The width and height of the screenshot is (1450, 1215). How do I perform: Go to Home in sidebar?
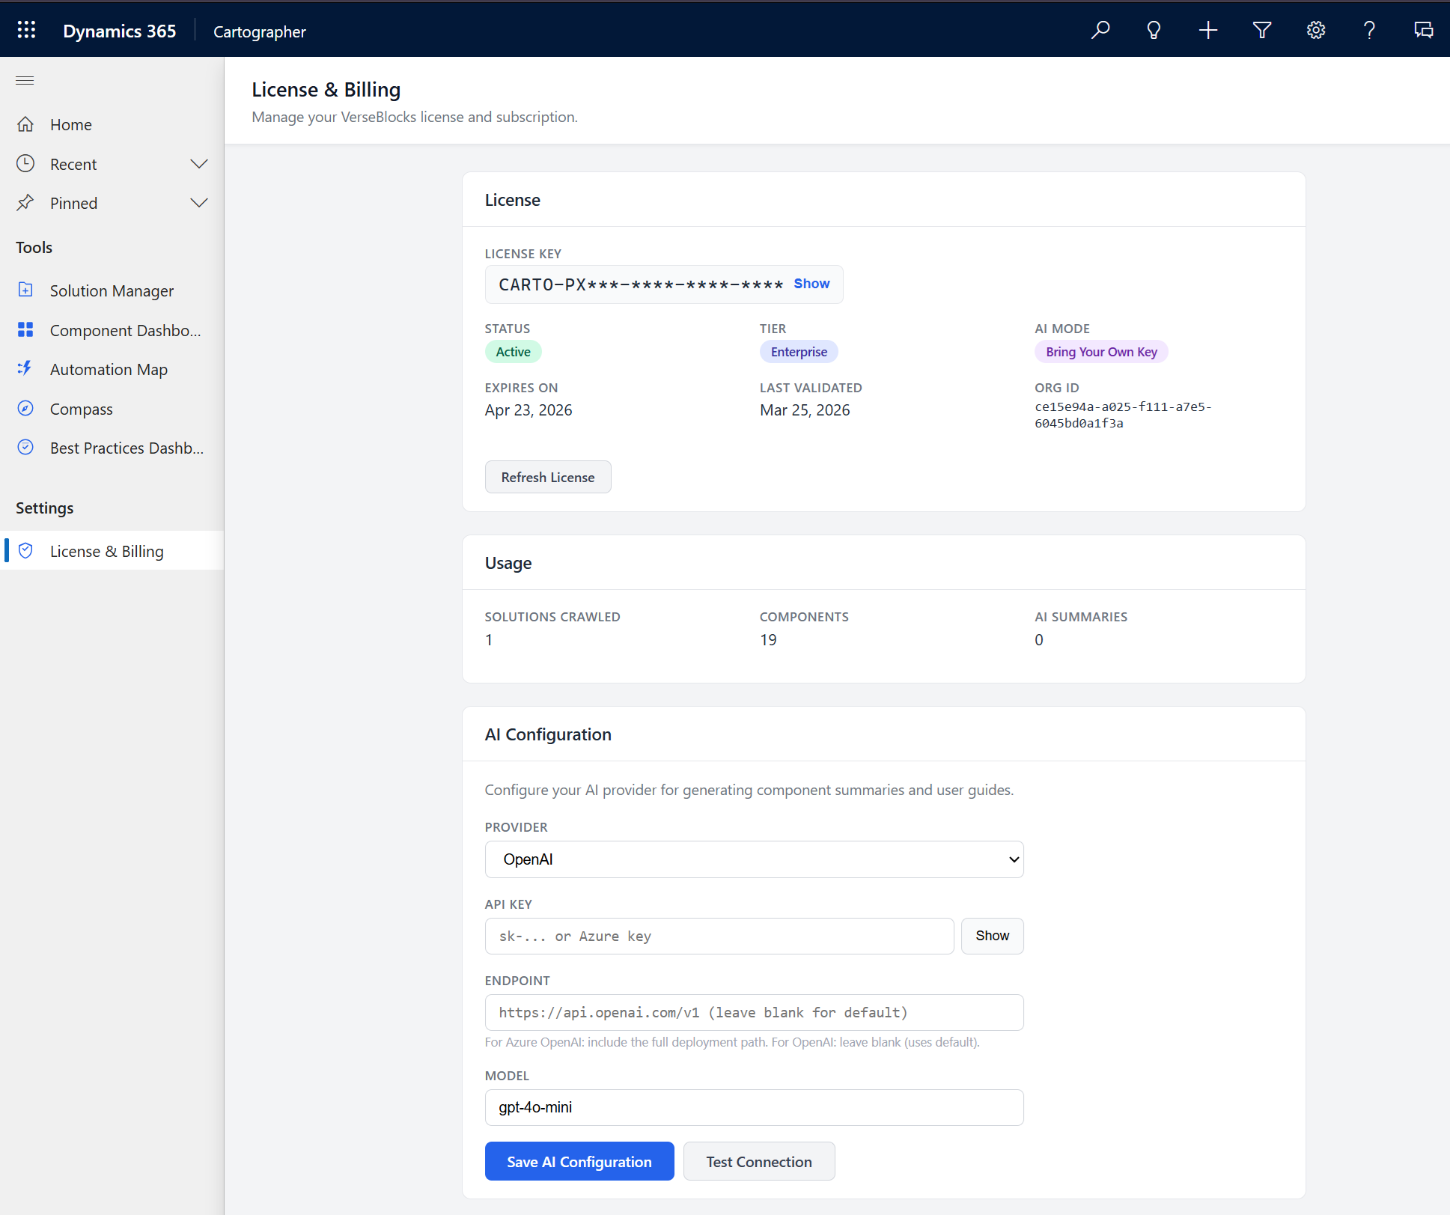coord(112,124)
